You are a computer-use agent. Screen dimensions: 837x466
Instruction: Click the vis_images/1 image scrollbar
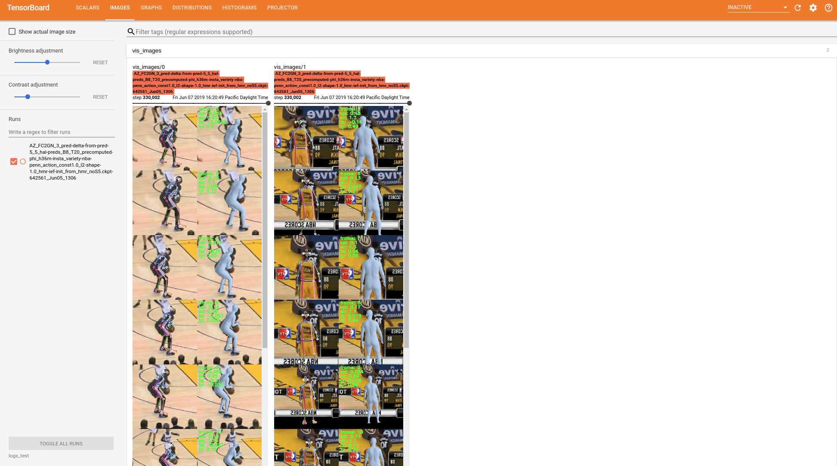[x=406, y=230]
